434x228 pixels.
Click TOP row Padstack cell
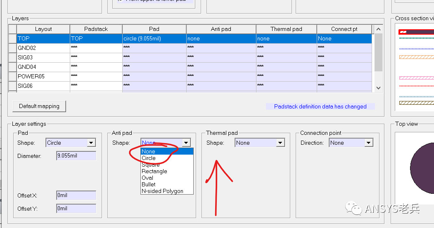point(96,38)
